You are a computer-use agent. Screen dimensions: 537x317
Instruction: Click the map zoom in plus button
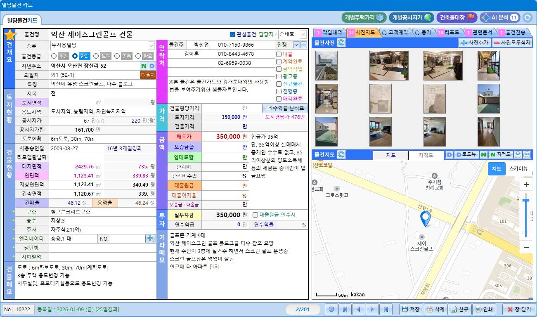point(526,185)
